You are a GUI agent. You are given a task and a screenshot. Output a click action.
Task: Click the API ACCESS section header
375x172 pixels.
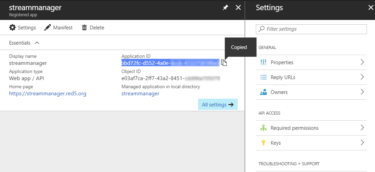pyautogui.click(x=269, y=113)
